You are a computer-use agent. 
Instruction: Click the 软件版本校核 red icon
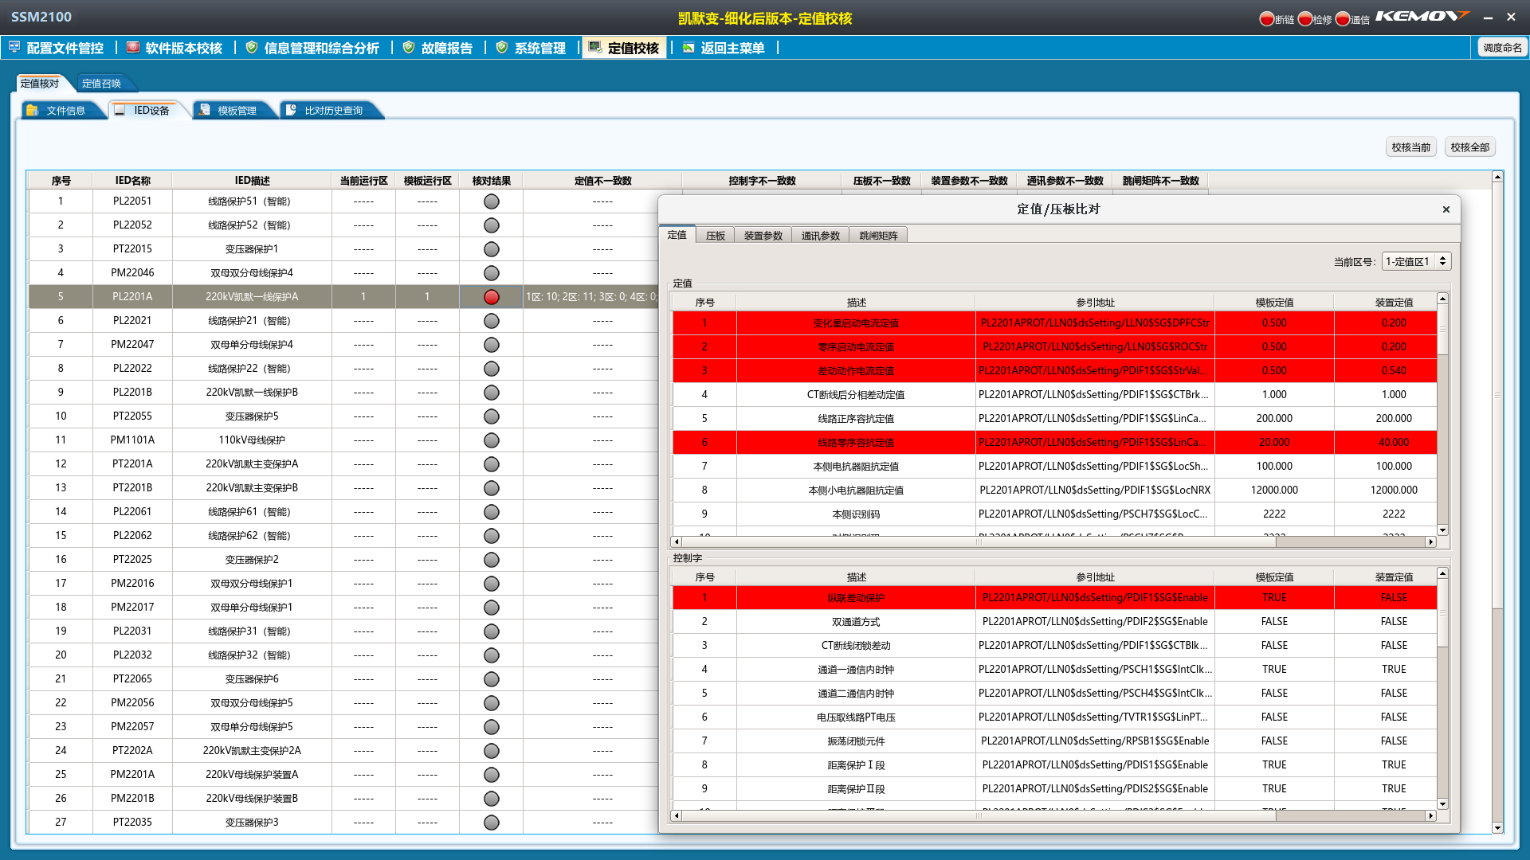(x=133, y=48)
